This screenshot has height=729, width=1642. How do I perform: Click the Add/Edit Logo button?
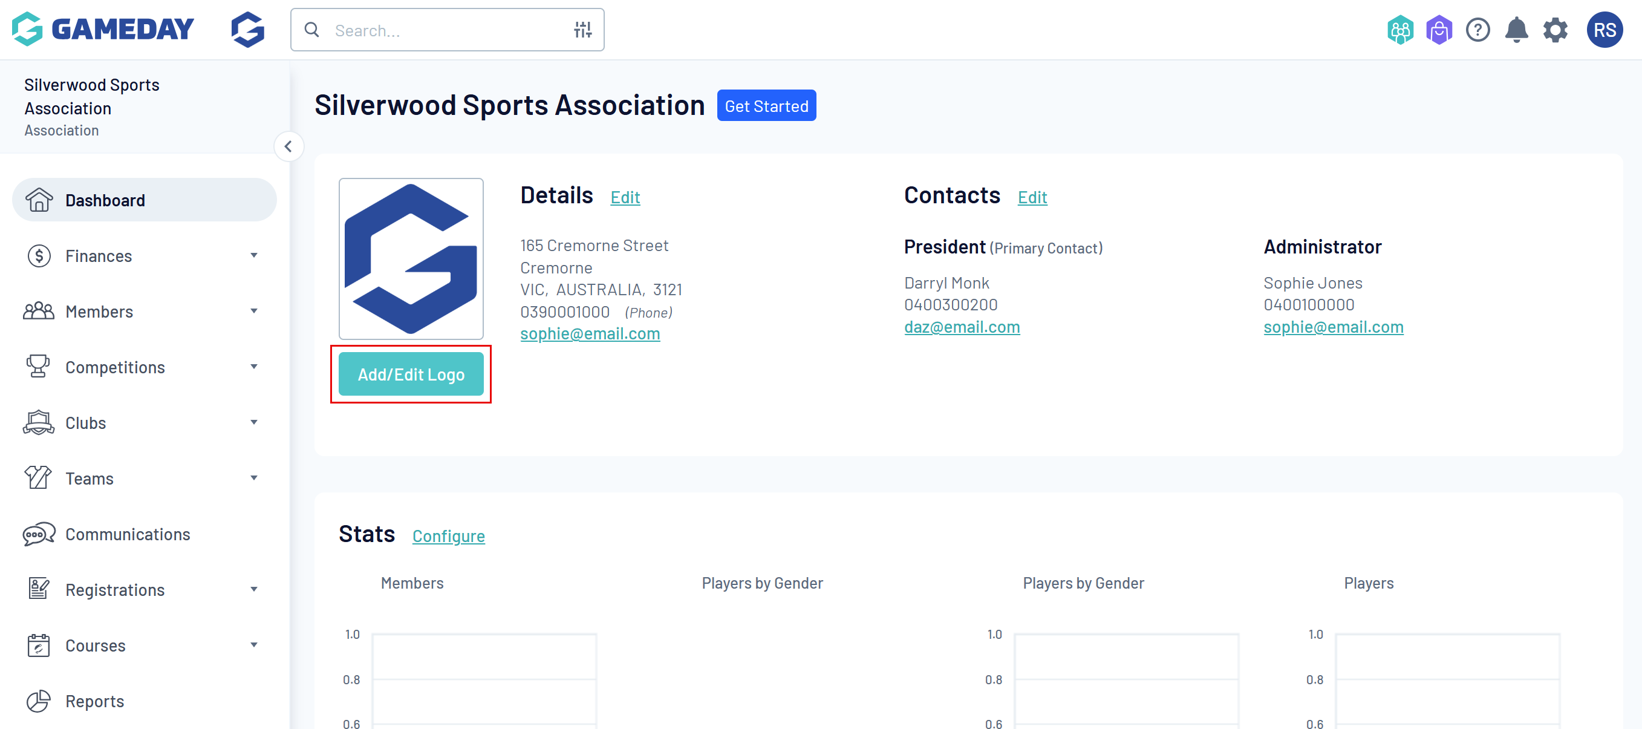[x=411, y=374]
